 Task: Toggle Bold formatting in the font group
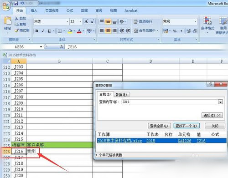pos(36,31)
